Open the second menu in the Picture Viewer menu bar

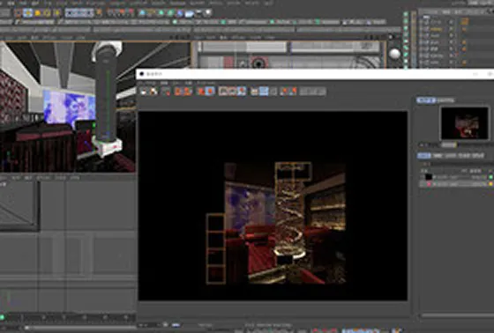pos(164,83)
